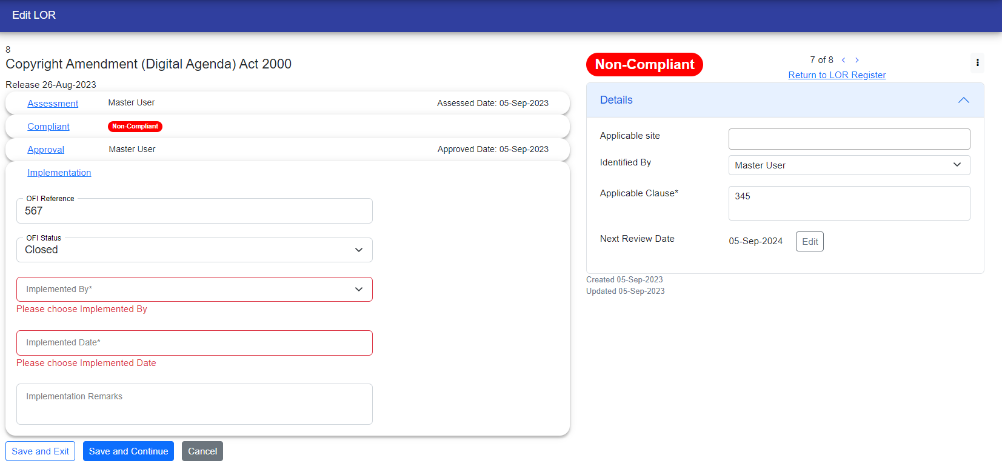Open the Assessment section
1002x472 pixels.
click(x=53, y=104)
